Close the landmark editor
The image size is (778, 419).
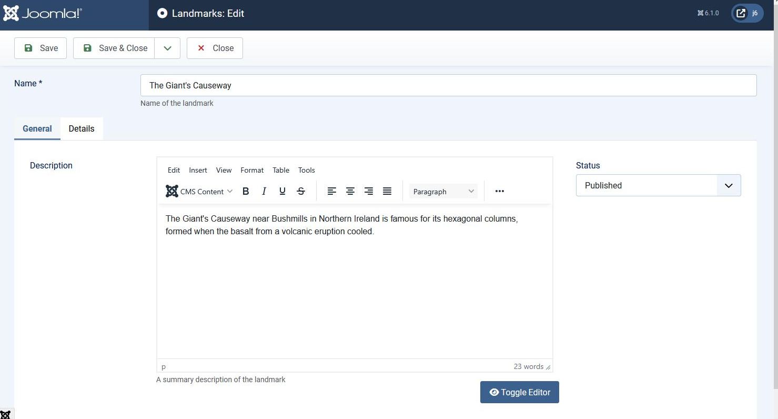(x=215, y=48)
